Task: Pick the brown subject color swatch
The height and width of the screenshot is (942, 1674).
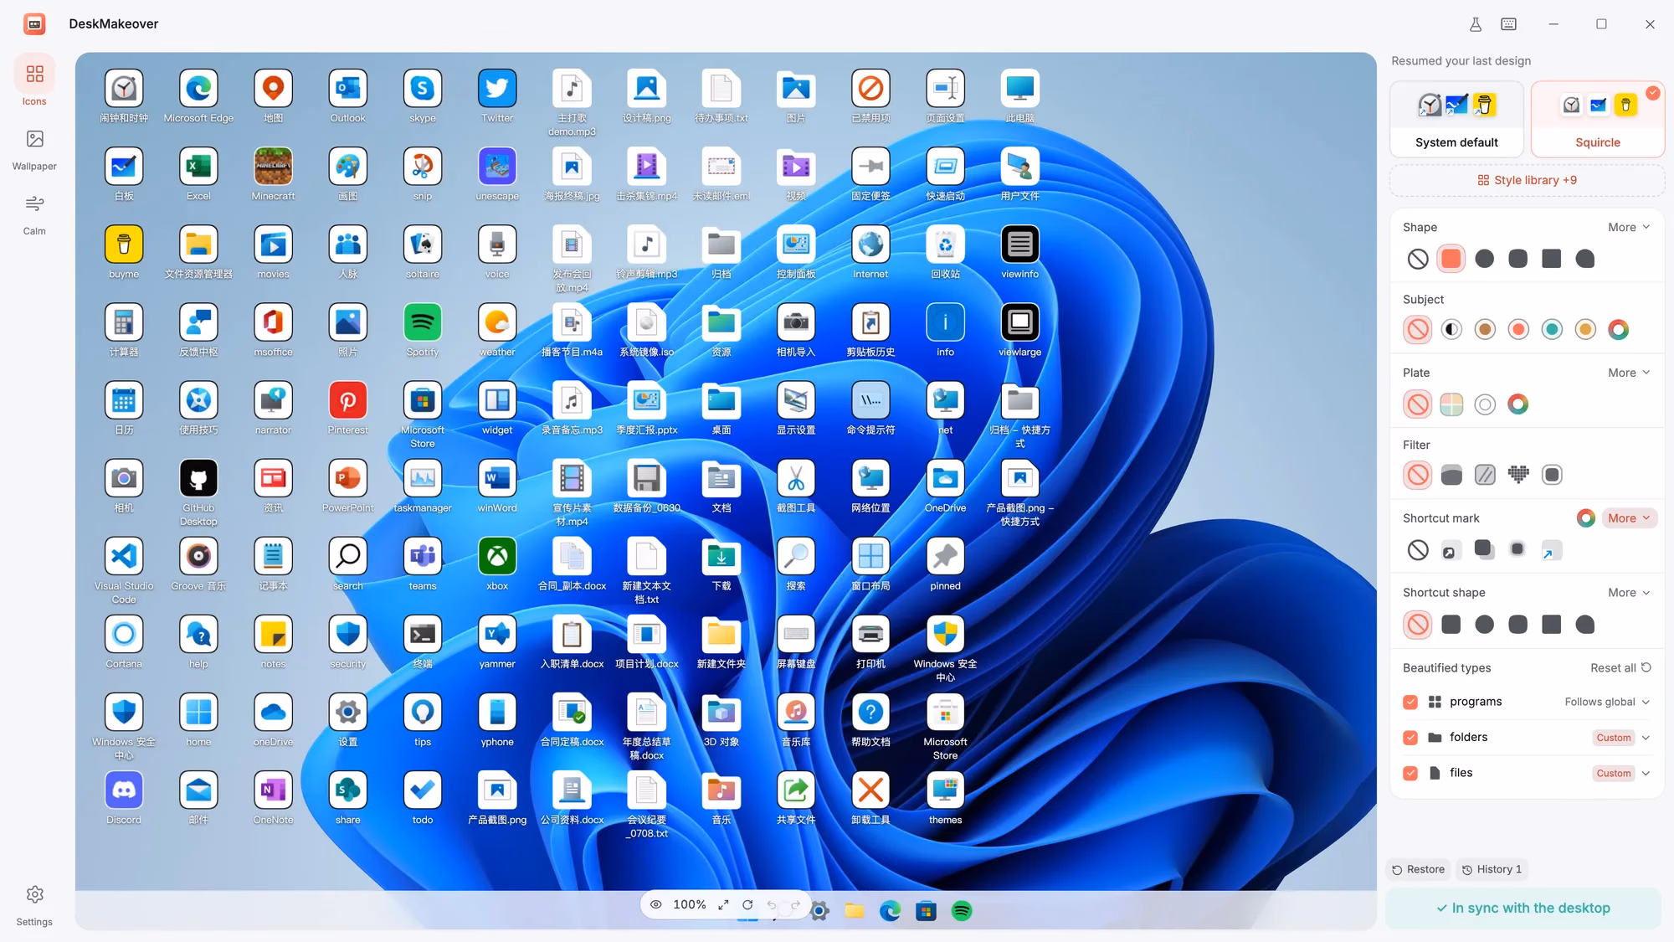Action: point(1485,329)
